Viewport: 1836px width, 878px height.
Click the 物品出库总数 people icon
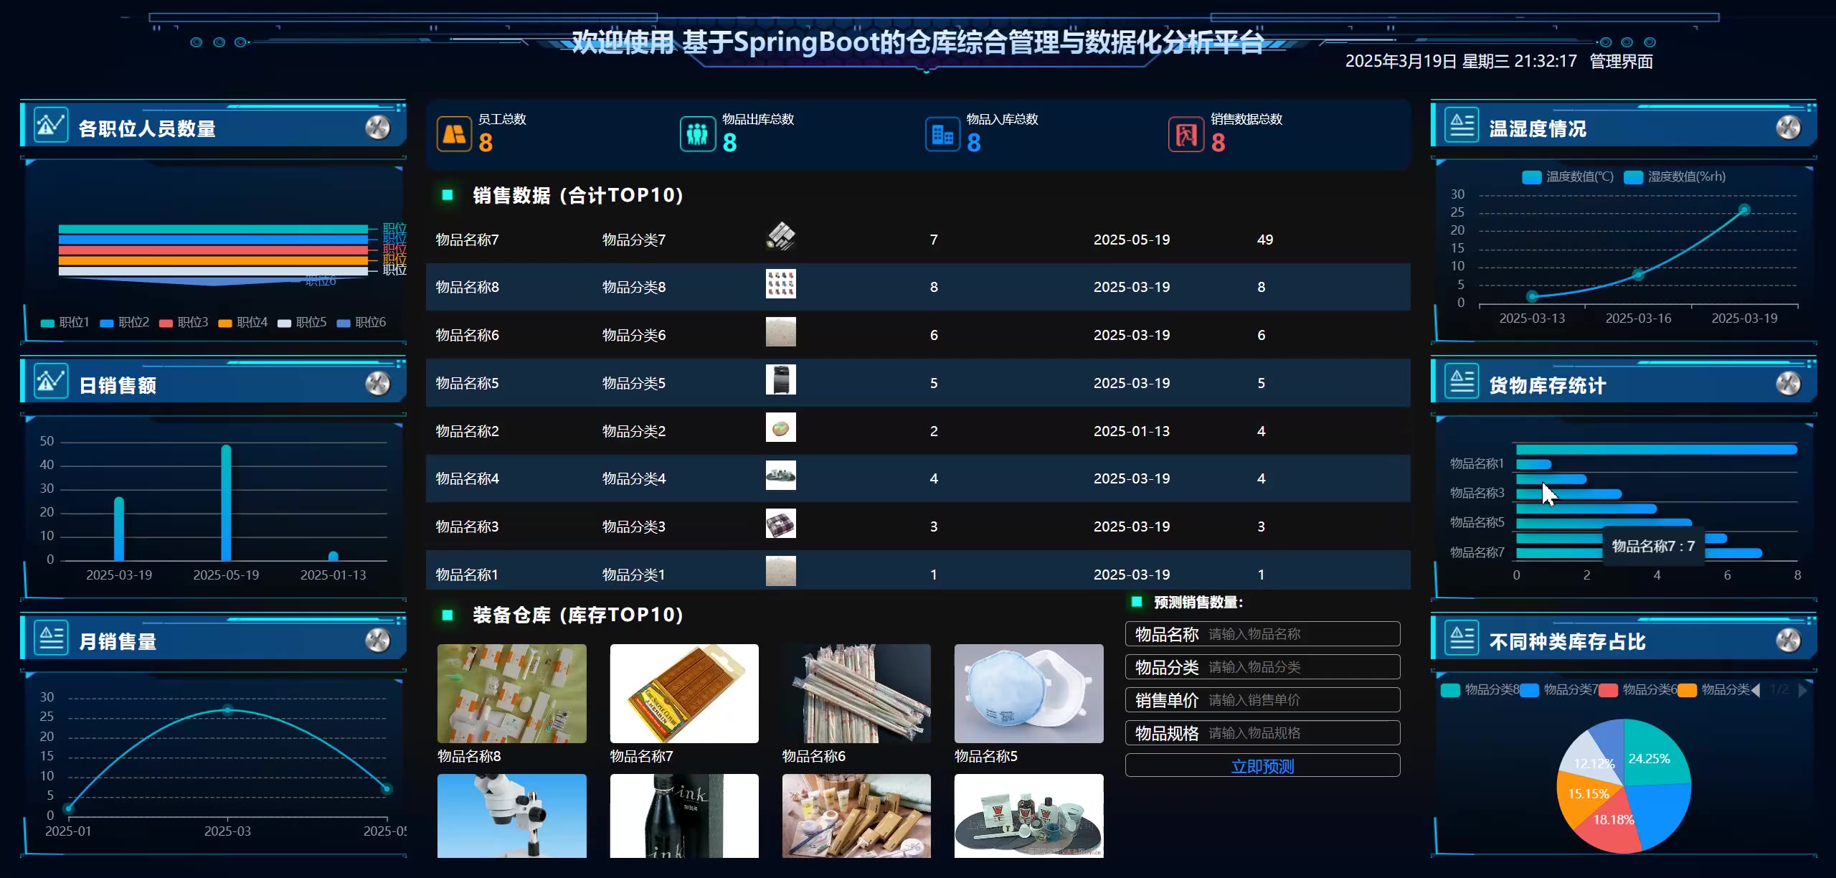click(697, 134)
